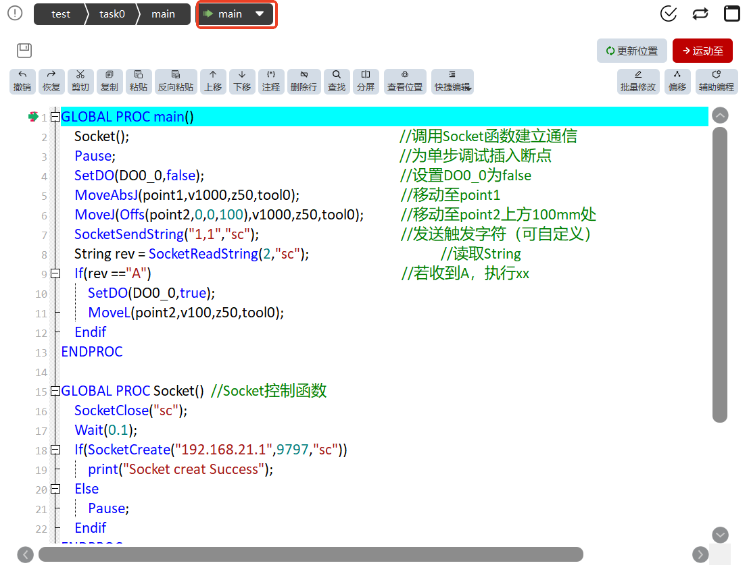Open the 快捷编辑 quick edit menu
The height and width of the screenshot is (580, 749).
coord(452,81)
